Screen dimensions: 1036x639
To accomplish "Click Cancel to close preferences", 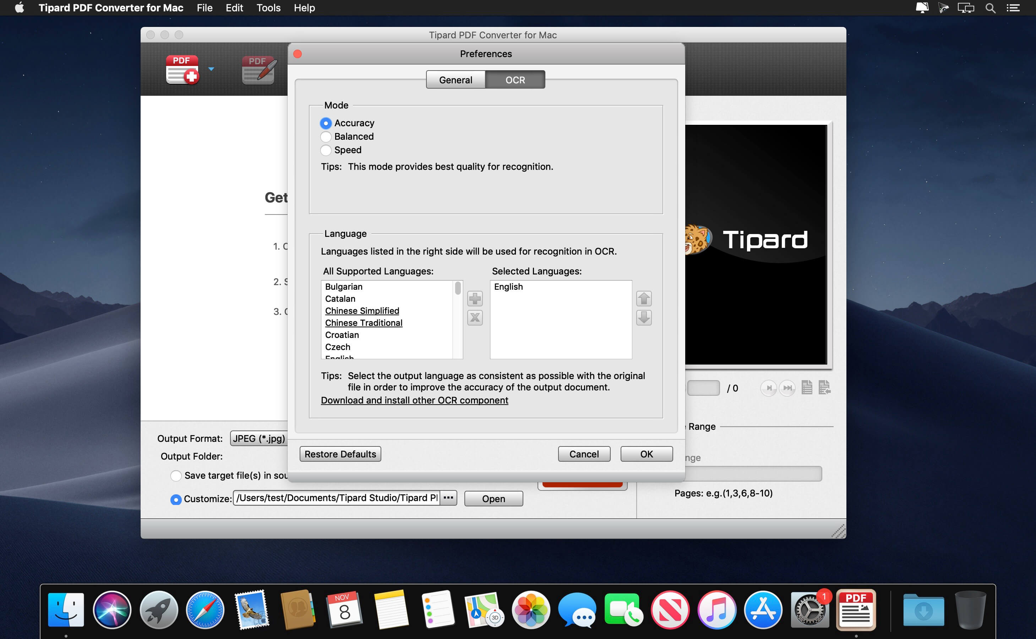I will point(584,454).
